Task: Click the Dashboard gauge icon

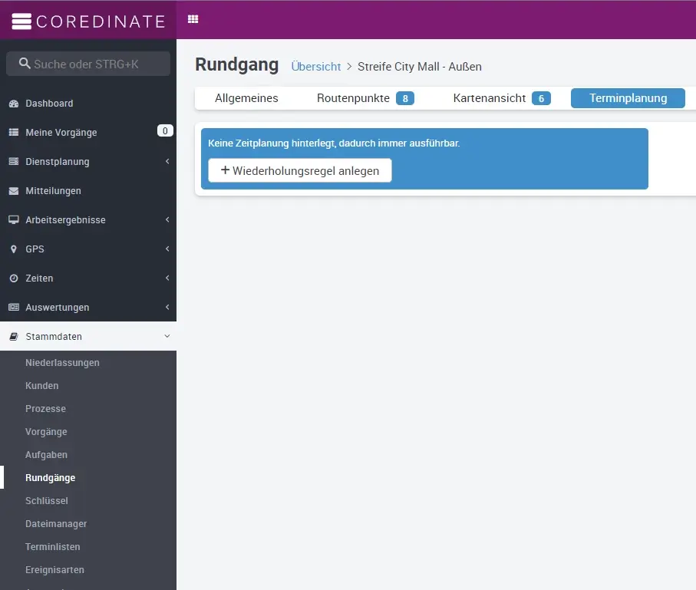Action: click(x=13, y=104)
